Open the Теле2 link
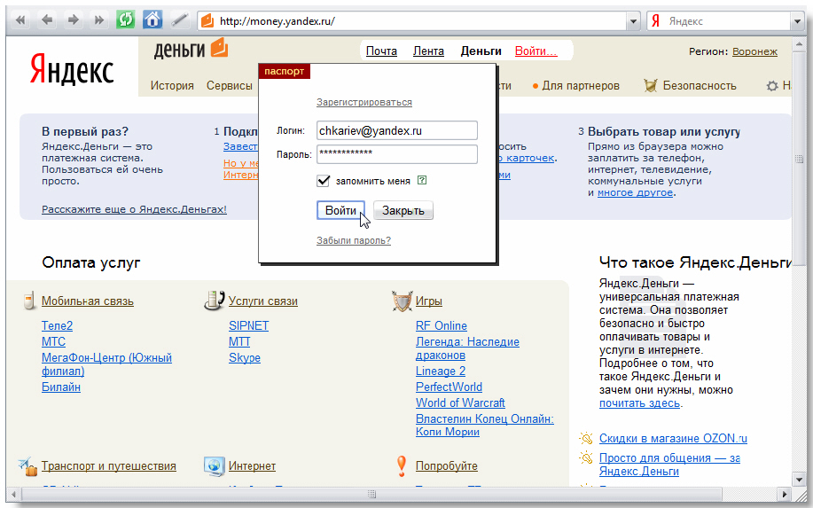The height and width of the screenshot is (508, 813). (57, 325)
